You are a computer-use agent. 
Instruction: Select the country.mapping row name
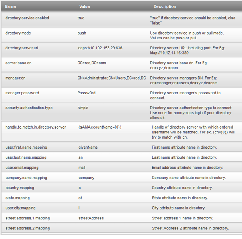pos(20,188)
